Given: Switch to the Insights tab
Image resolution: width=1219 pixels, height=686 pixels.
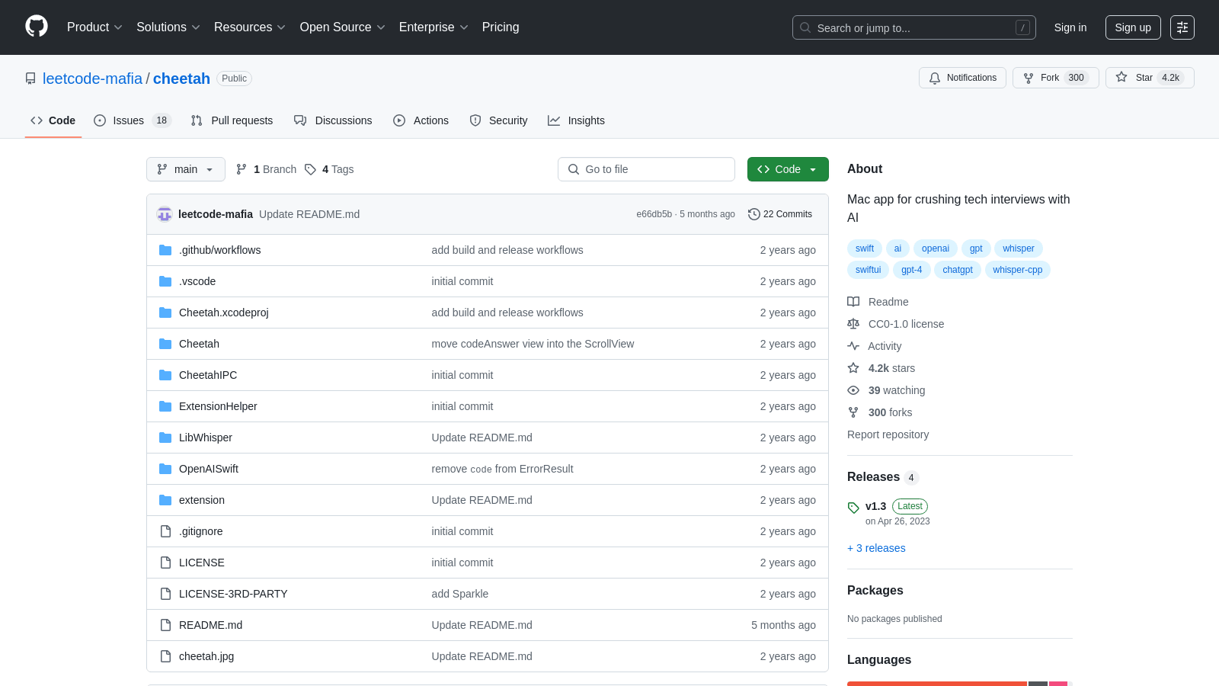Looking at the screenshot, I should point(576,120).
